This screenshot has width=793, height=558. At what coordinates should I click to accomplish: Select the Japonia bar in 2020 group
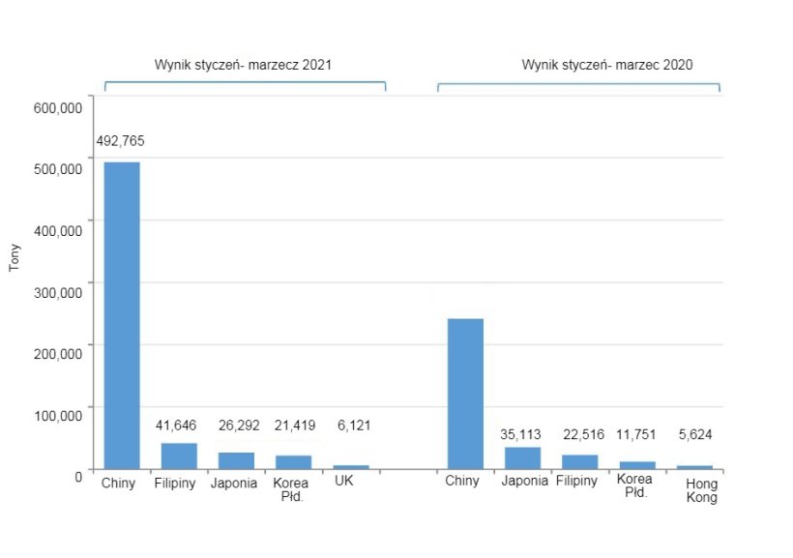click(x=522, y=457)
